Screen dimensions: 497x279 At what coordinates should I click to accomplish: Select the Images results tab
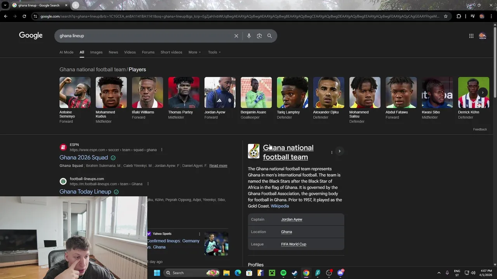pyautogui.click(x=96, y=52)
